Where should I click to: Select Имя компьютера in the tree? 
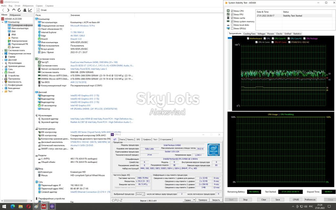tap(20, 28)
